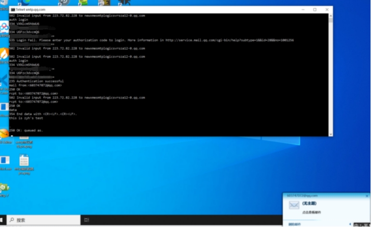
Task: Click the Telnet scrollbar down arrow
Action: coord(330,134)
